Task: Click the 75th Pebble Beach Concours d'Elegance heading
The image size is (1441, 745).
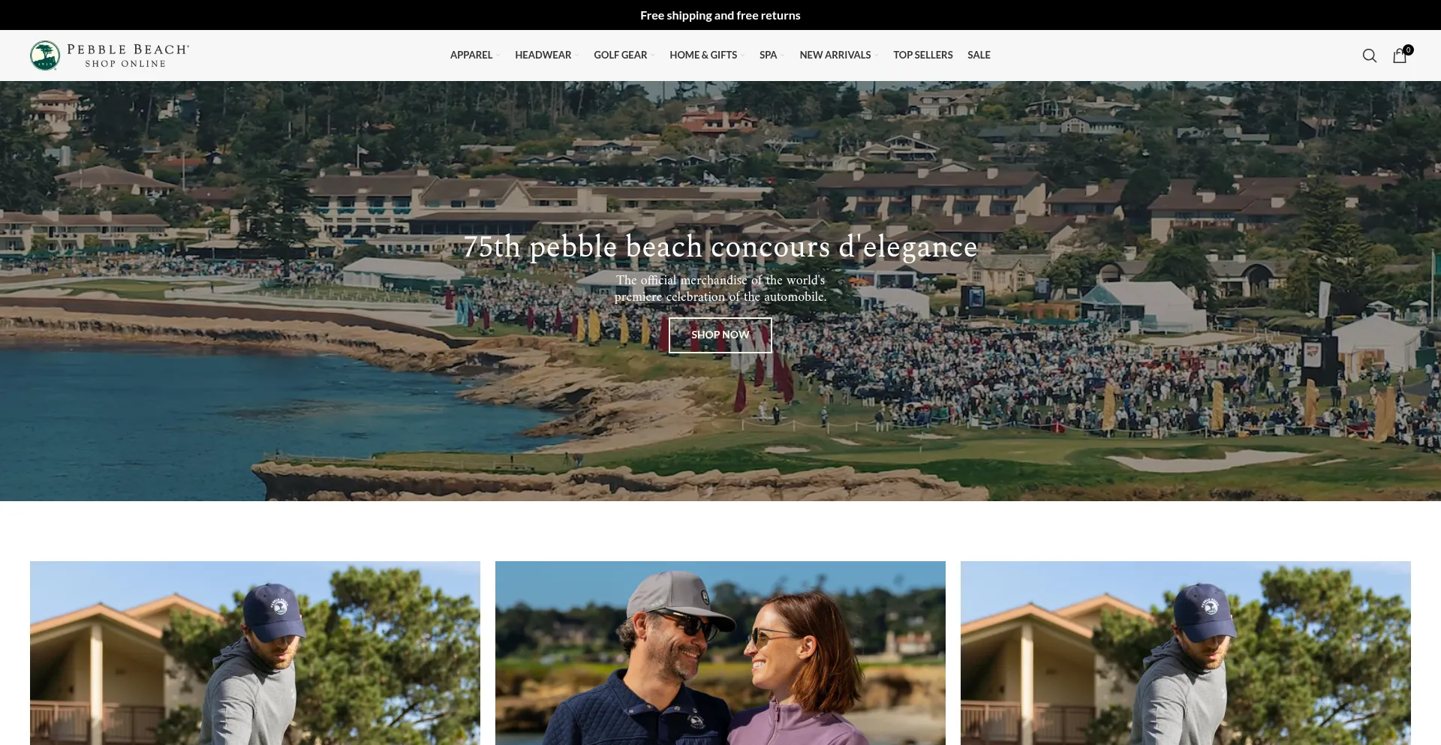Action: pos(720,247)
